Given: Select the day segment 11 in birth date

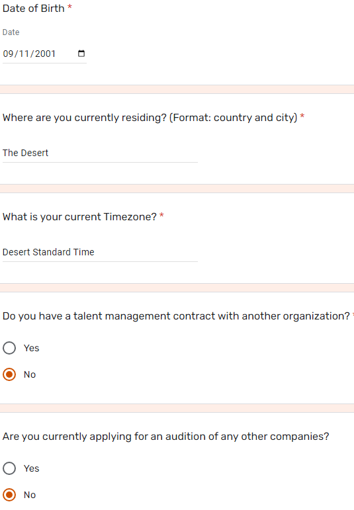Looking at the screenshot, I should click(x=24, y=54).
